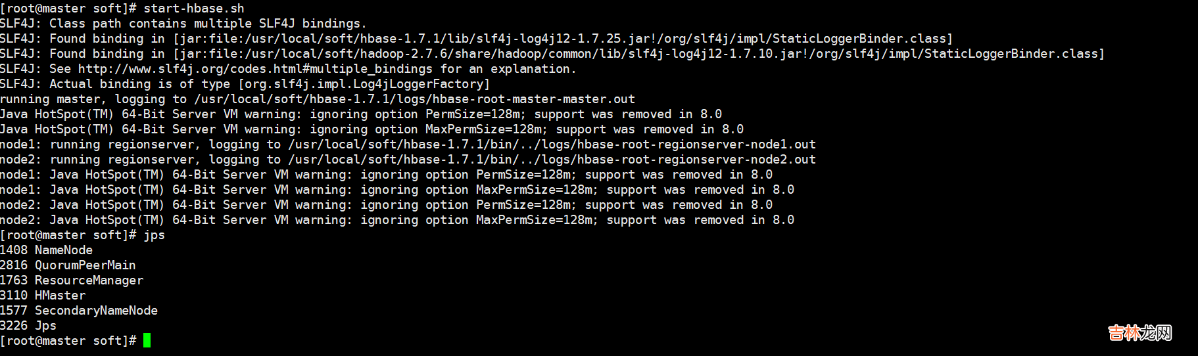Click the last root@master soft prompt
1198x356 pixels.
pyautogui.click(x=68, y=341)
